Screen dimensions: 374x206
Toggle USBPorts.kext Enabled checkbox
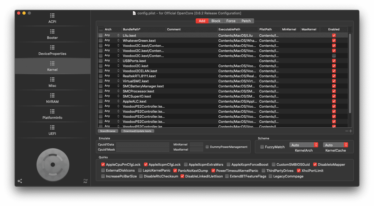click(334, 61)
